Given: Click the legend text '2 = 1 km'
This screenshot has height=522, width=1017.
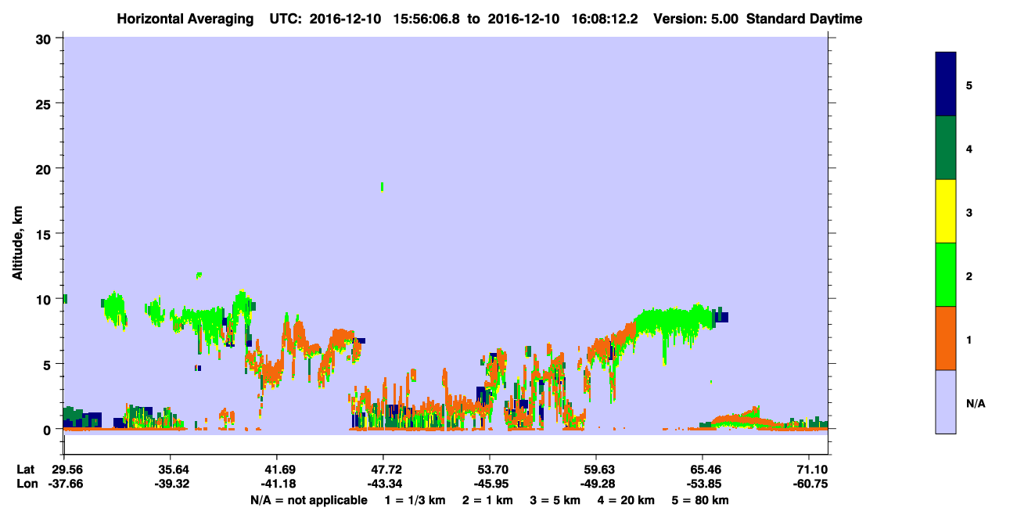Looking at the screenshot, I should 487,500.
